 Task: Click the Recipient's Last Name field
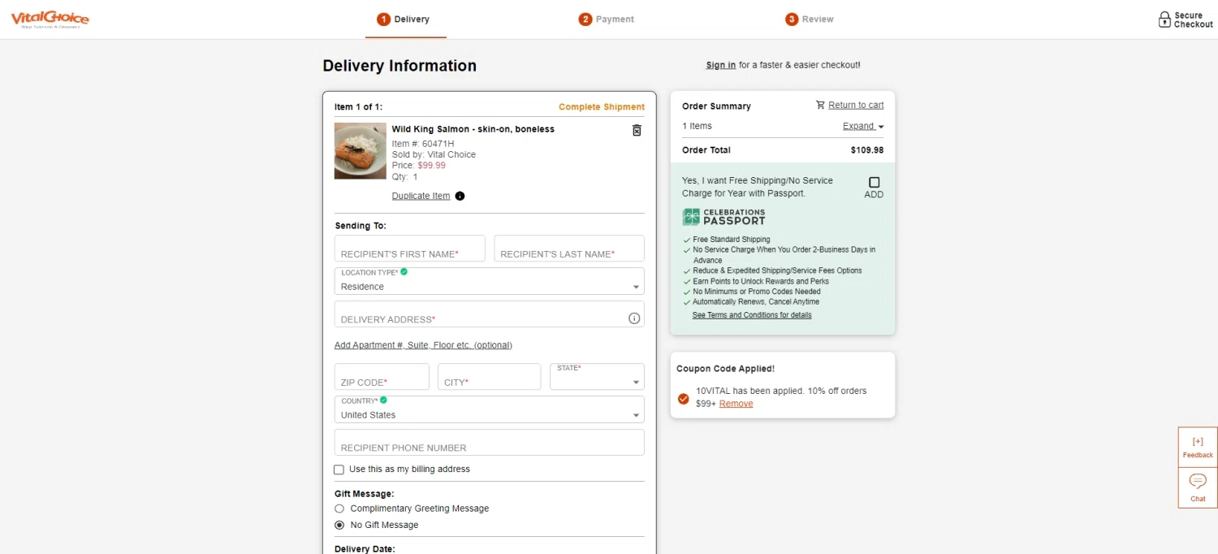coord(569,249)
